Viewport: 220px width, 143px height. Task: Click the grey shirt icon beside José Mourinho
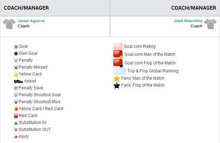210,24
